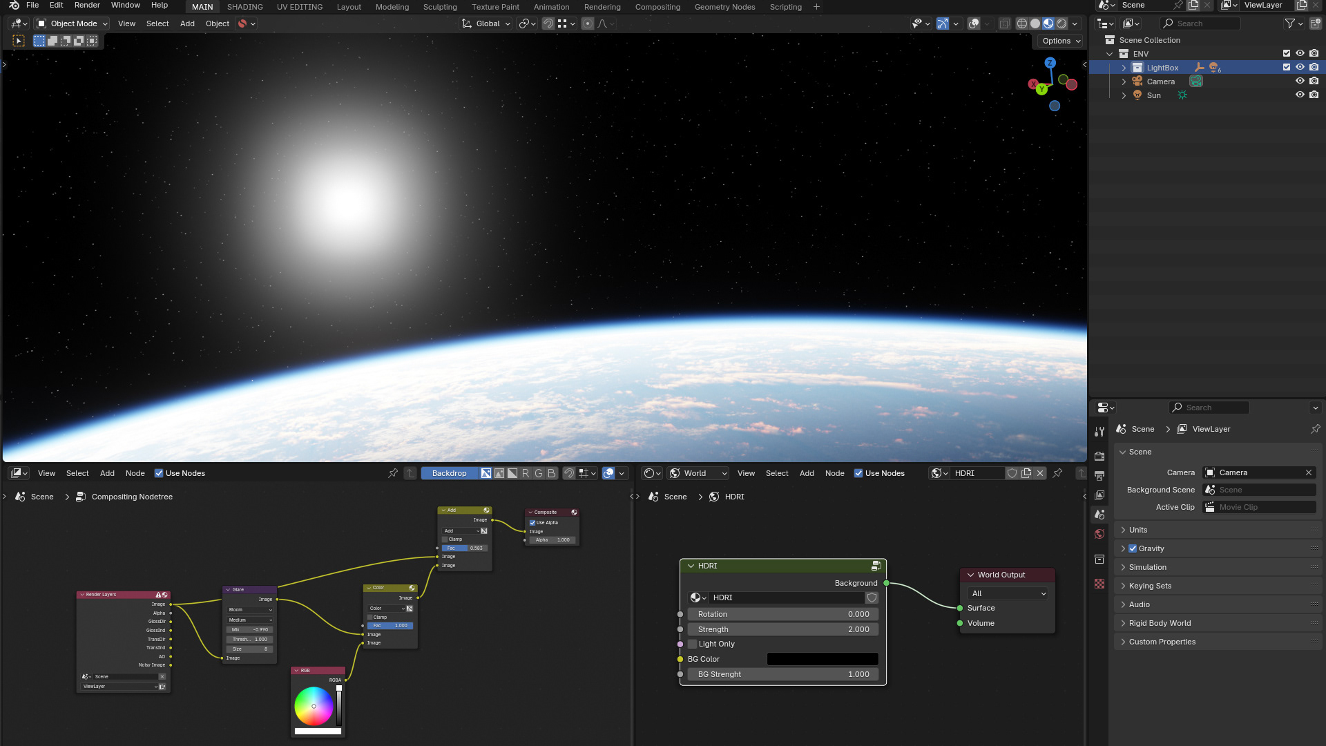
Task: Open World Output target dropdown showing All
Action: [x=1008, y=593]
